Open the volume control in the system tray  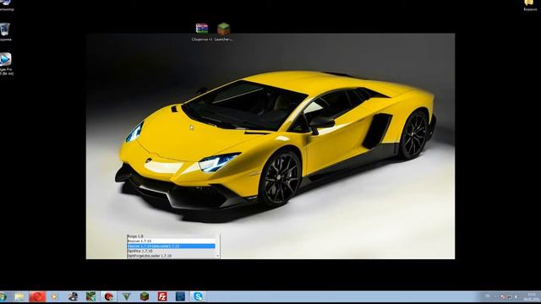click(516, 296)
